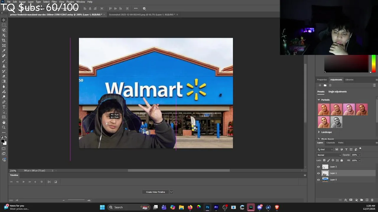Select the Eyedropper tool
Screen dimensions: 378x212
pyautogui.click(x=4, y=51)
